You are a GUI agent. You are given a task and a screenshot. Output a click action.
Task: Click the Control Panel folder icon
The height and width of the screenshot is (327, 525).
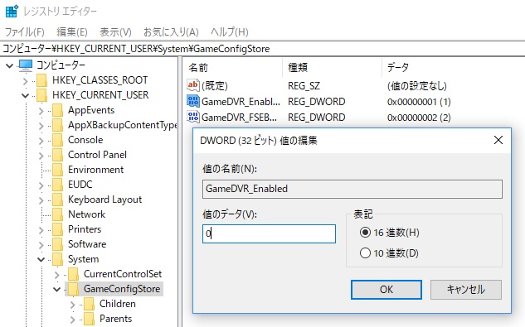coord(57,155)
